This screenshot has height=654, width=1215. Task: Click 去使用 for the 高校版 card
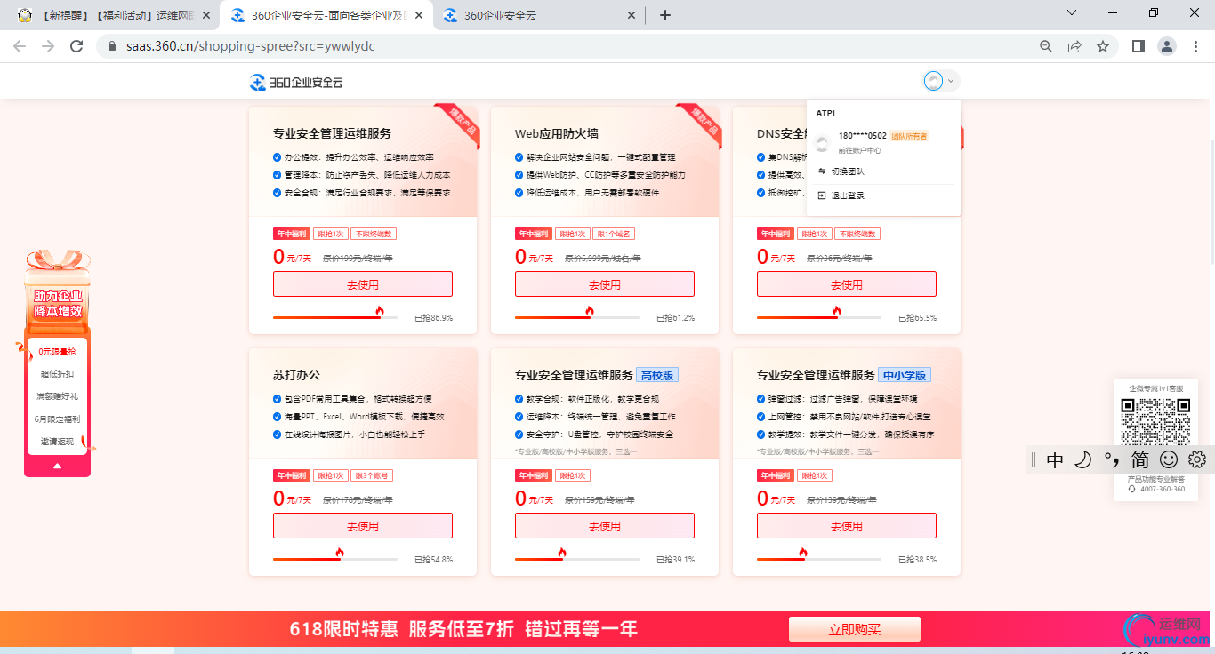605,526
